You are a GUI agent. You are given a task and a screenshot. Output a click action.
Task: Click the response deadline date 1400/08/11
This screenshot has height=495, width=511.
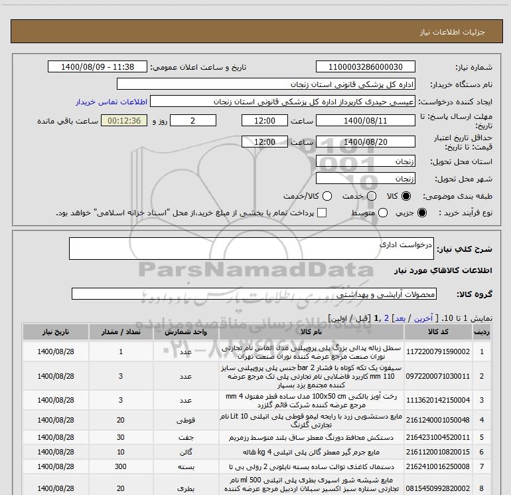pos(365,120)
